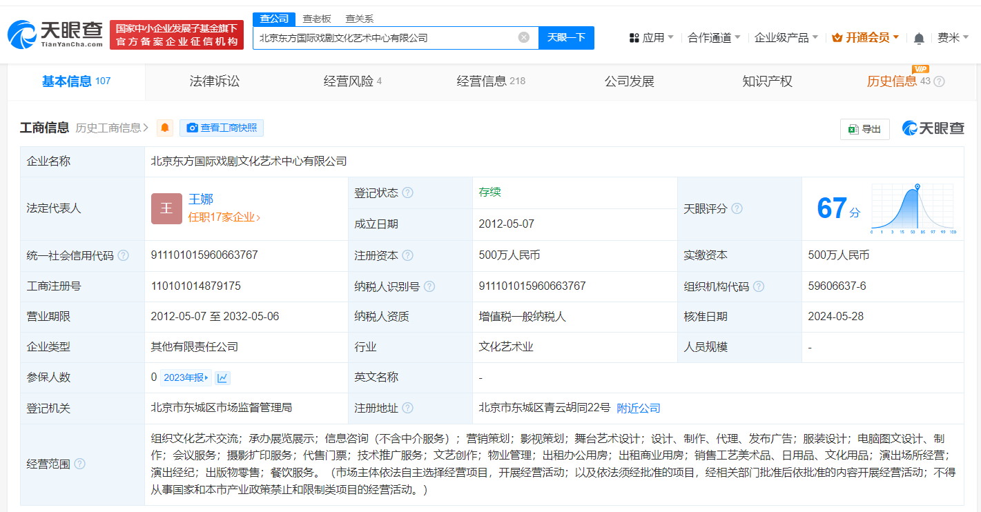Click orange alert bell beside 历史工商信息
Screen dimensions: 981x512
165,128
